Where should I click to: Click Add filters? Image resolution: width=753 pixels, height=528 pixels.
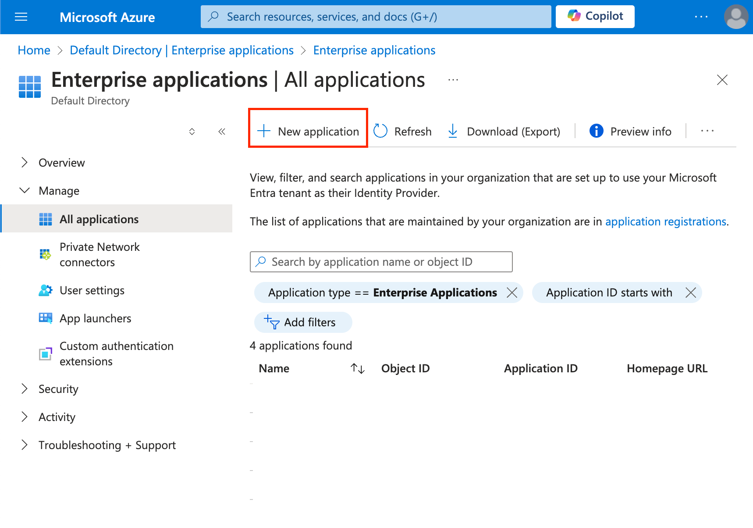[303, 322]
